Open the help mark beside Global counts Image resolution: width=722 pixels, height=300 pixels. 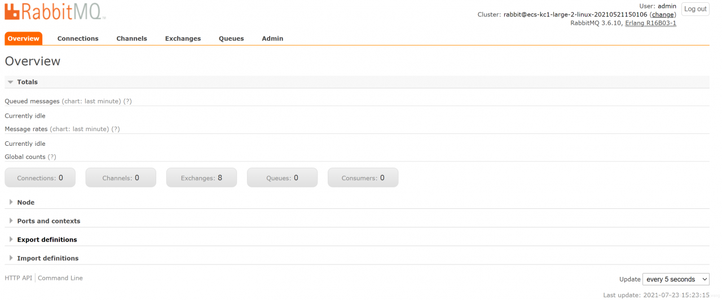tap(52, 157)
